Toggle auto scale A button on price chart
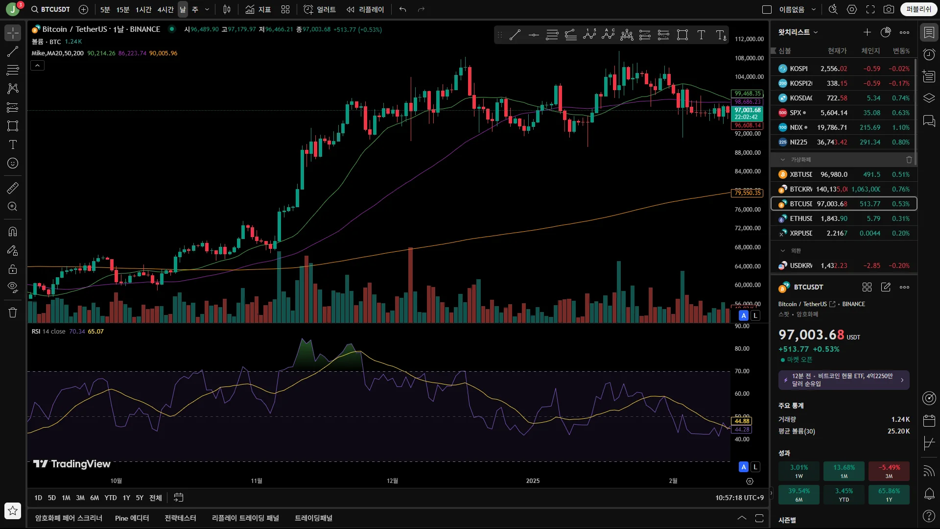Viewport: 940px width, 529px height. [x=743, y=315]
